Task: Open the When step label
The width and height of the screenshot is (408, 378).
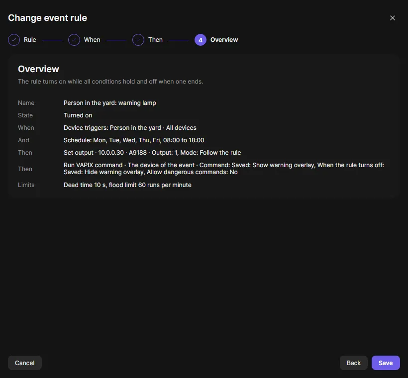Action: (x=92, y=40)
